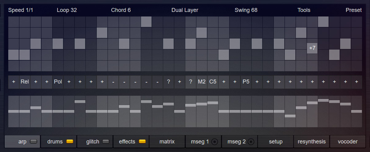Click the C5 step mode cell
370x152 pixels.
(x=213, y=82)
